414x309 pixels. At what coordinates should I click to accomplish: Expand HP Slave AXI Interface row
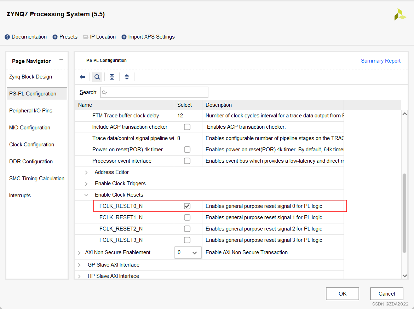(79, 276)
